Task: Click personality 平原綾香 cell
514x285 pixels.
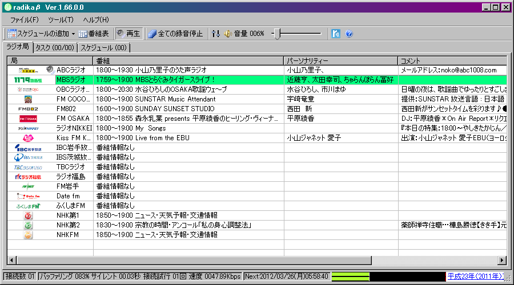Action: (341, 119)
